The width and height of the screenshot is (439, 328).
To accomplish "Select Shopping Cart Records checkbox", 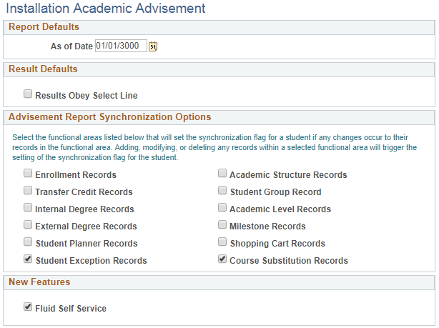I will [x=222, y=242].
